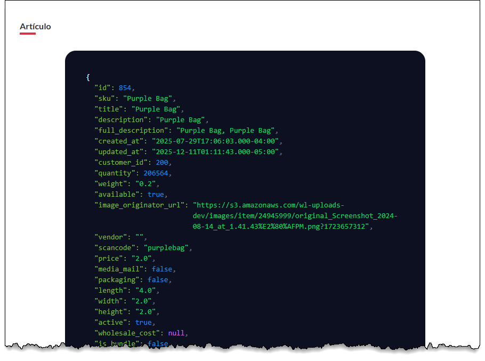This screenshot has height=361, width=485.
Task: Click the created_at timestamp value
Action: tap(216, 141)
